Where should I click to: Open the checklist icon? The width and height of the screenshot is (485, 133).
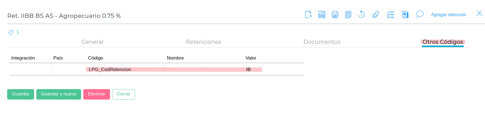click(390, 15)
